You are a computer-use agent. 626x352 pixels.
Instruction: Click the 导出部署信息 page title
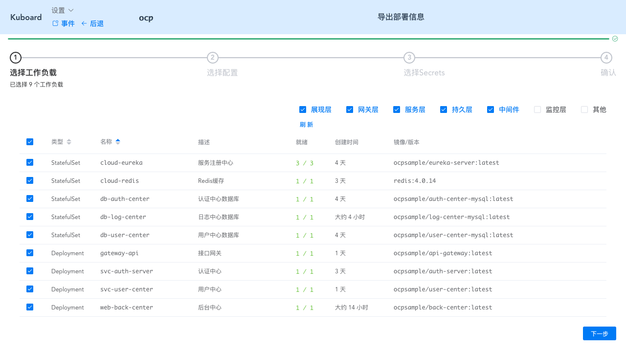point(401,17)
